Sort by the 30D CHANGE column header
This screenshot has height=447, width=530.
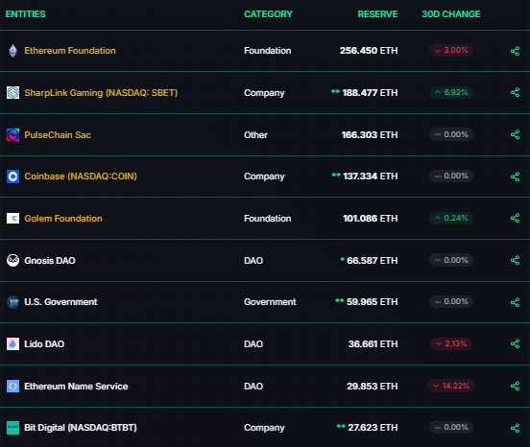(x=451, y=14)
